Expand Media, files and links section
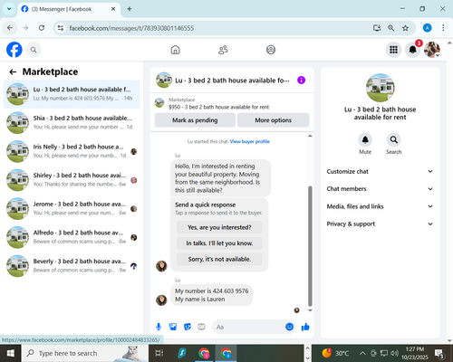This screenshot has width=453, height=362. (x=380, y=206)
